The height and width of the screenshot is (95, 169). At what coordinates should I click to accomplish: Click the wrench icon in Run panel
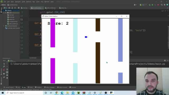click(x=4, y=66)
